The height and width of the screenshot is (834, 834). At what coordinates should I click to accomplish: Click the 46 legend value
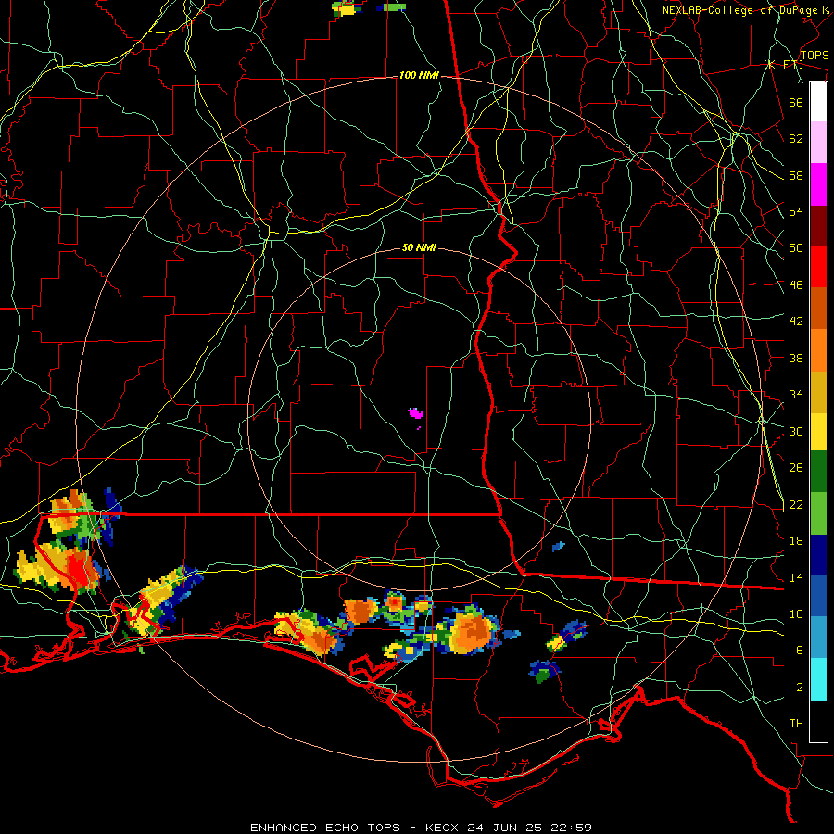796,284
